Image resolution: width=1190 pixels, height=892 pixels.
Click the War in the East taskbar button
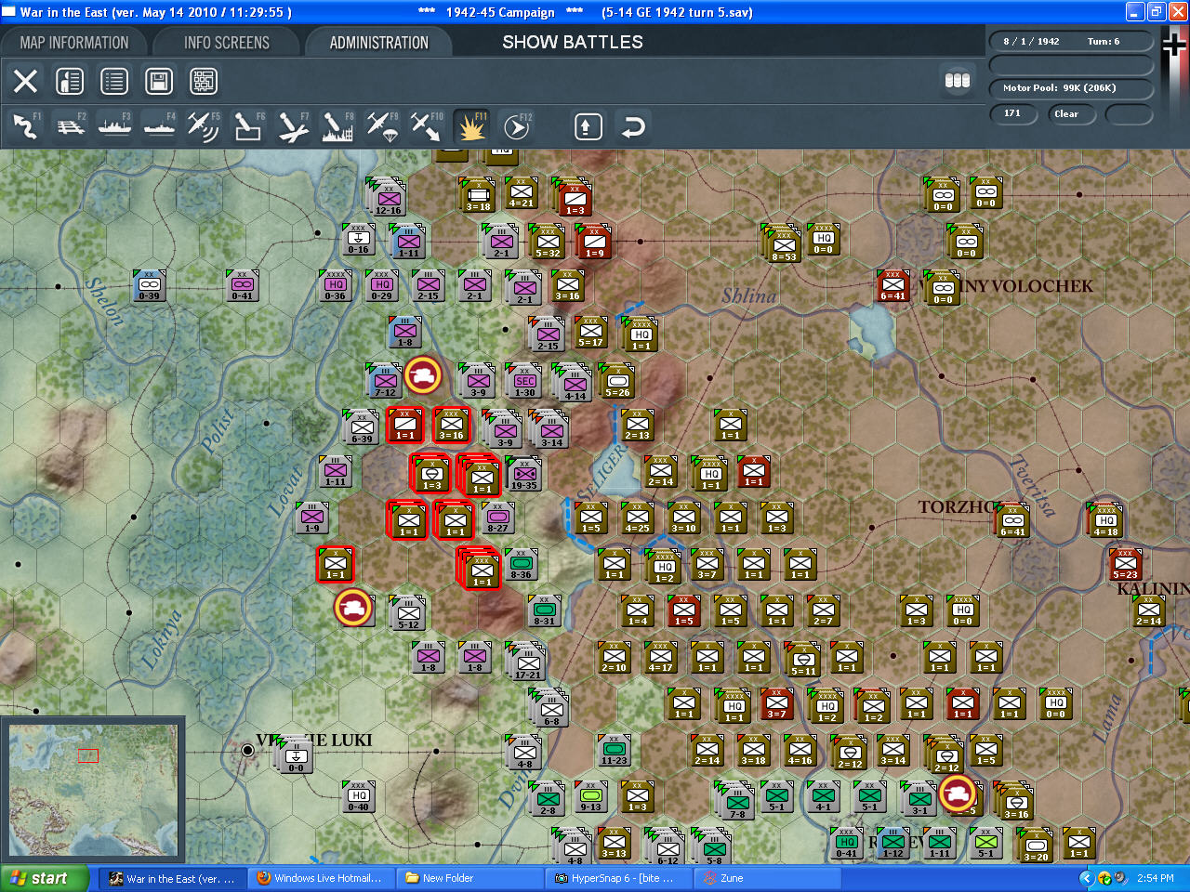(x=173, y=878)
